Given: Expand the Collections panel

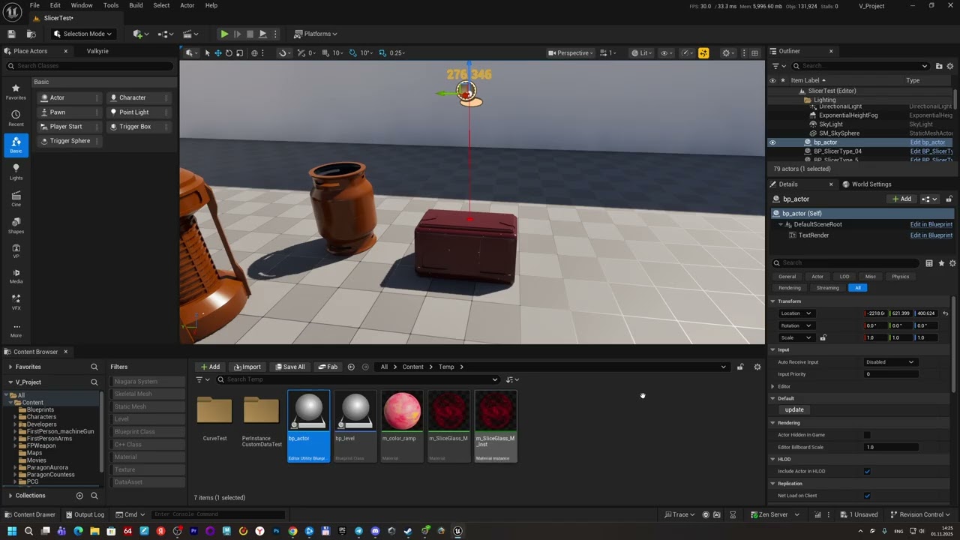Looking at the screenshot, I should tap(10, 496).
